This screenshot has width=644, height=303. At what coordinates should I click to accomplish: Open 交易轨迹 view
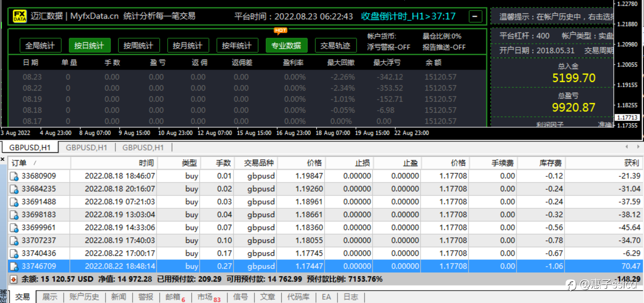tap(336, 45)
